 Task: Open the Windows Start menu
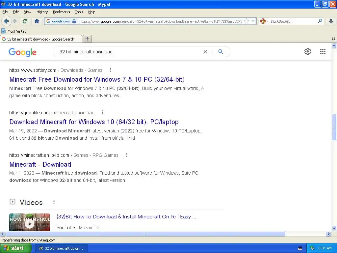(16, 248)
